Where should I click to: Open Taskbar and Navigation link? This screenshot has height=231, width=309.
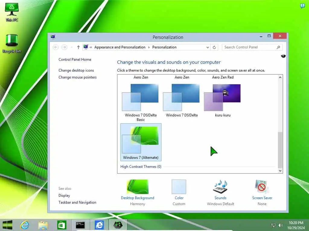click(77, 202)
